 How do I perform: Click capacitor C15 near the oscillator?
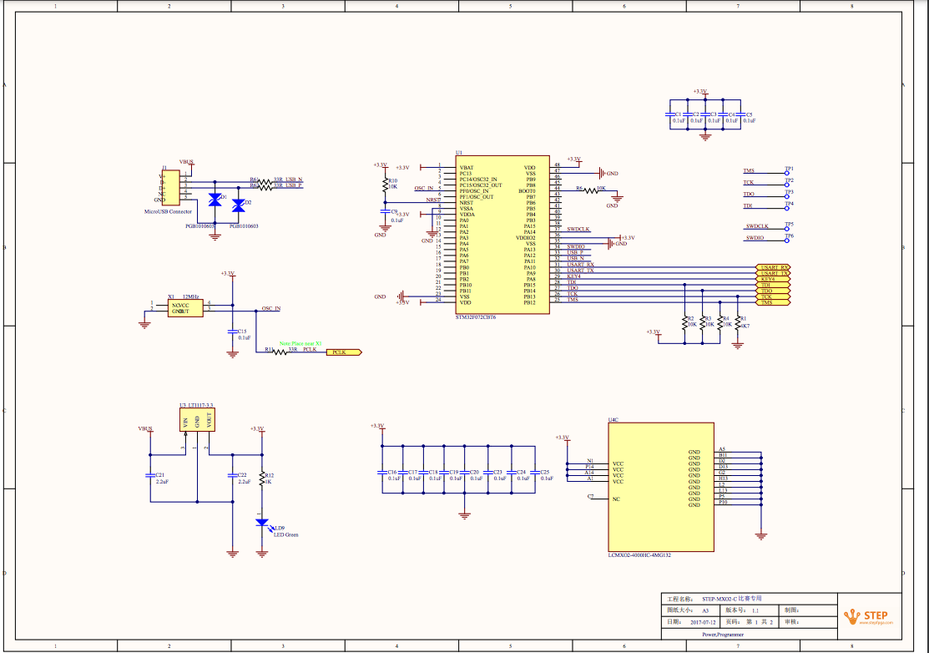(232, 331)
